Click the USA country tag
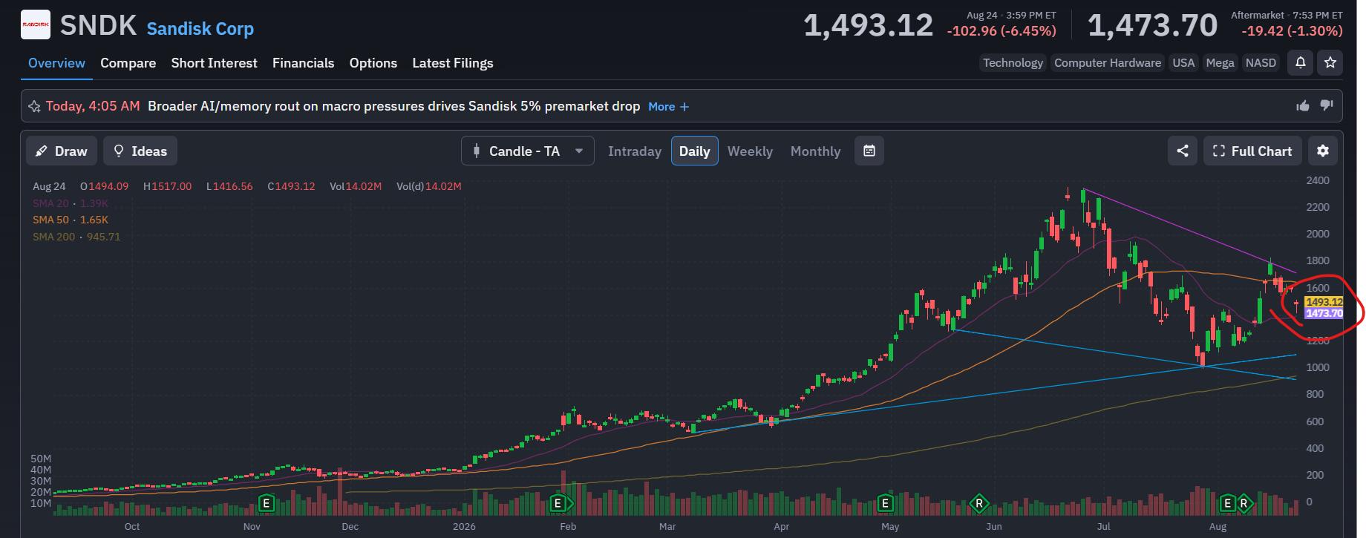This screenshot has width=1366, height=538. point(1183,63)
